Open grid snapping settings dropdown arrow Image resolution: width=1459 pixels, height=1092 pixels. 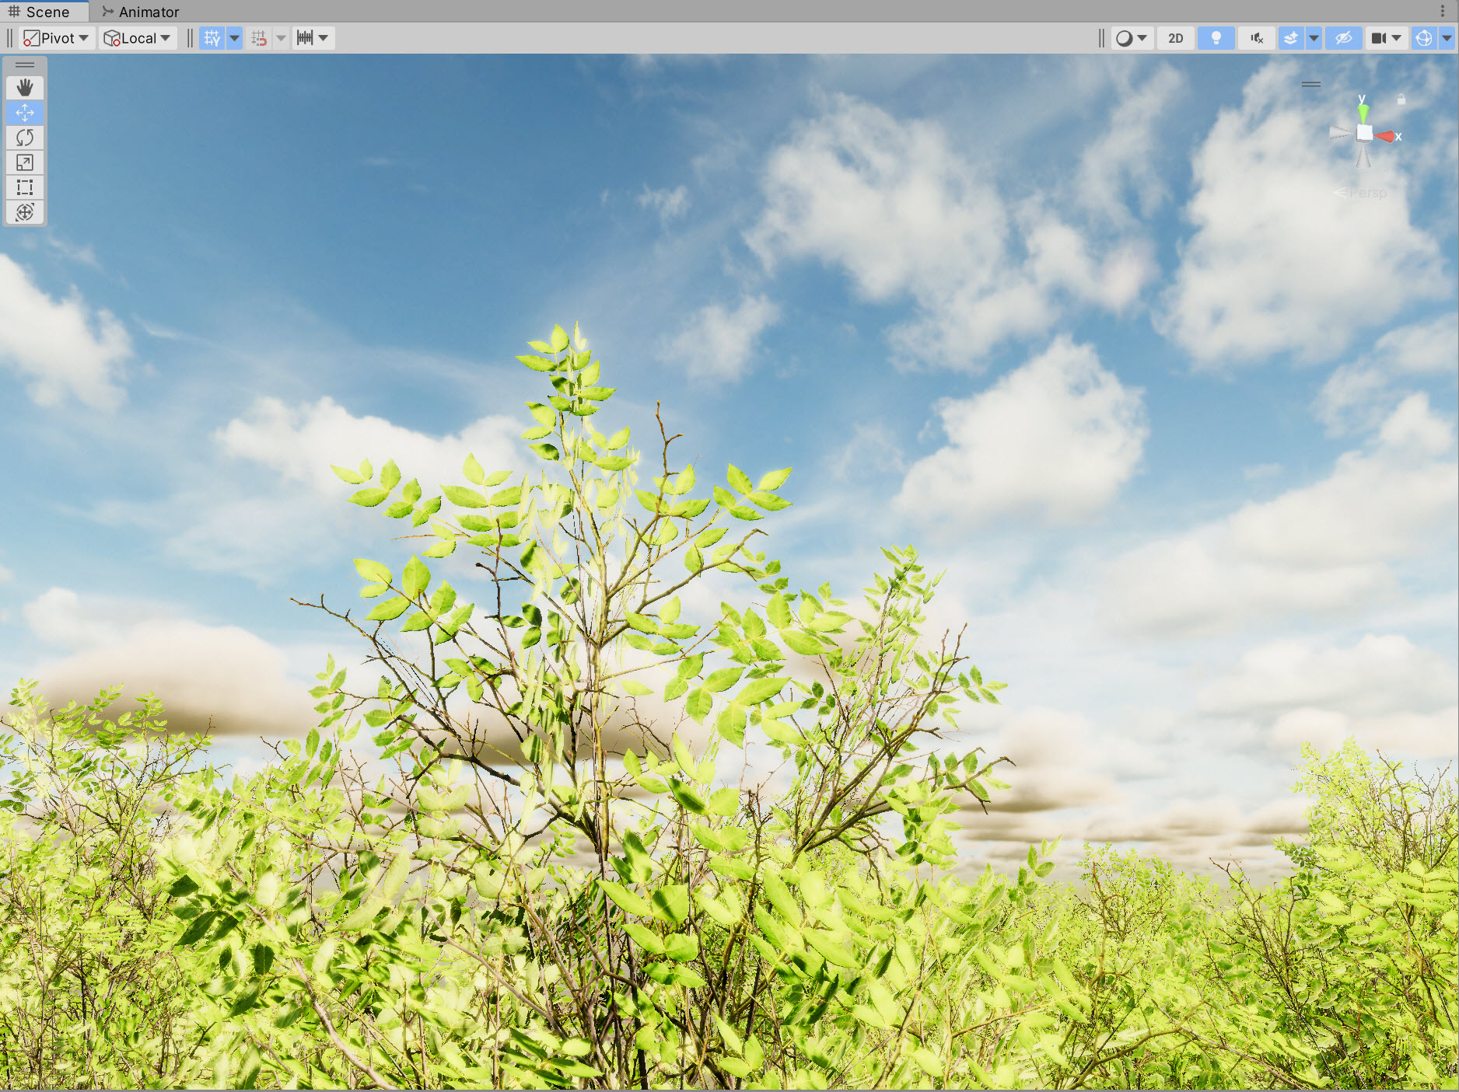[281, 38]
